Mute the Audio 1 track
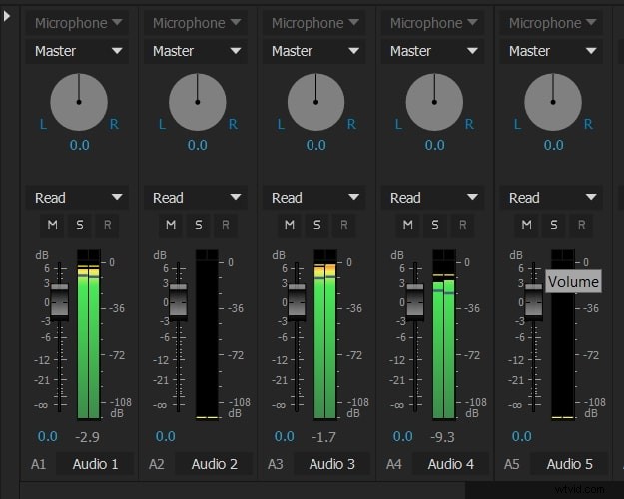 click(x=52, y=225)
